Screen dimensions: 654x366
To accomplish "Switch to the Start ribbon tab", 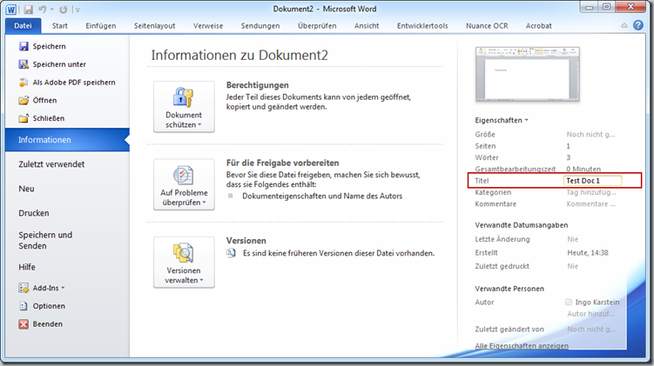I will click(59, 26).
